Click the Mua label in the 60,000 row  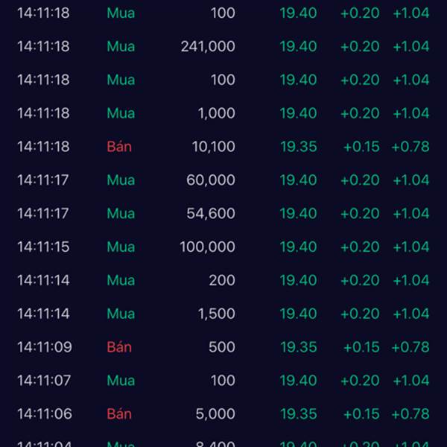[121, 180]
